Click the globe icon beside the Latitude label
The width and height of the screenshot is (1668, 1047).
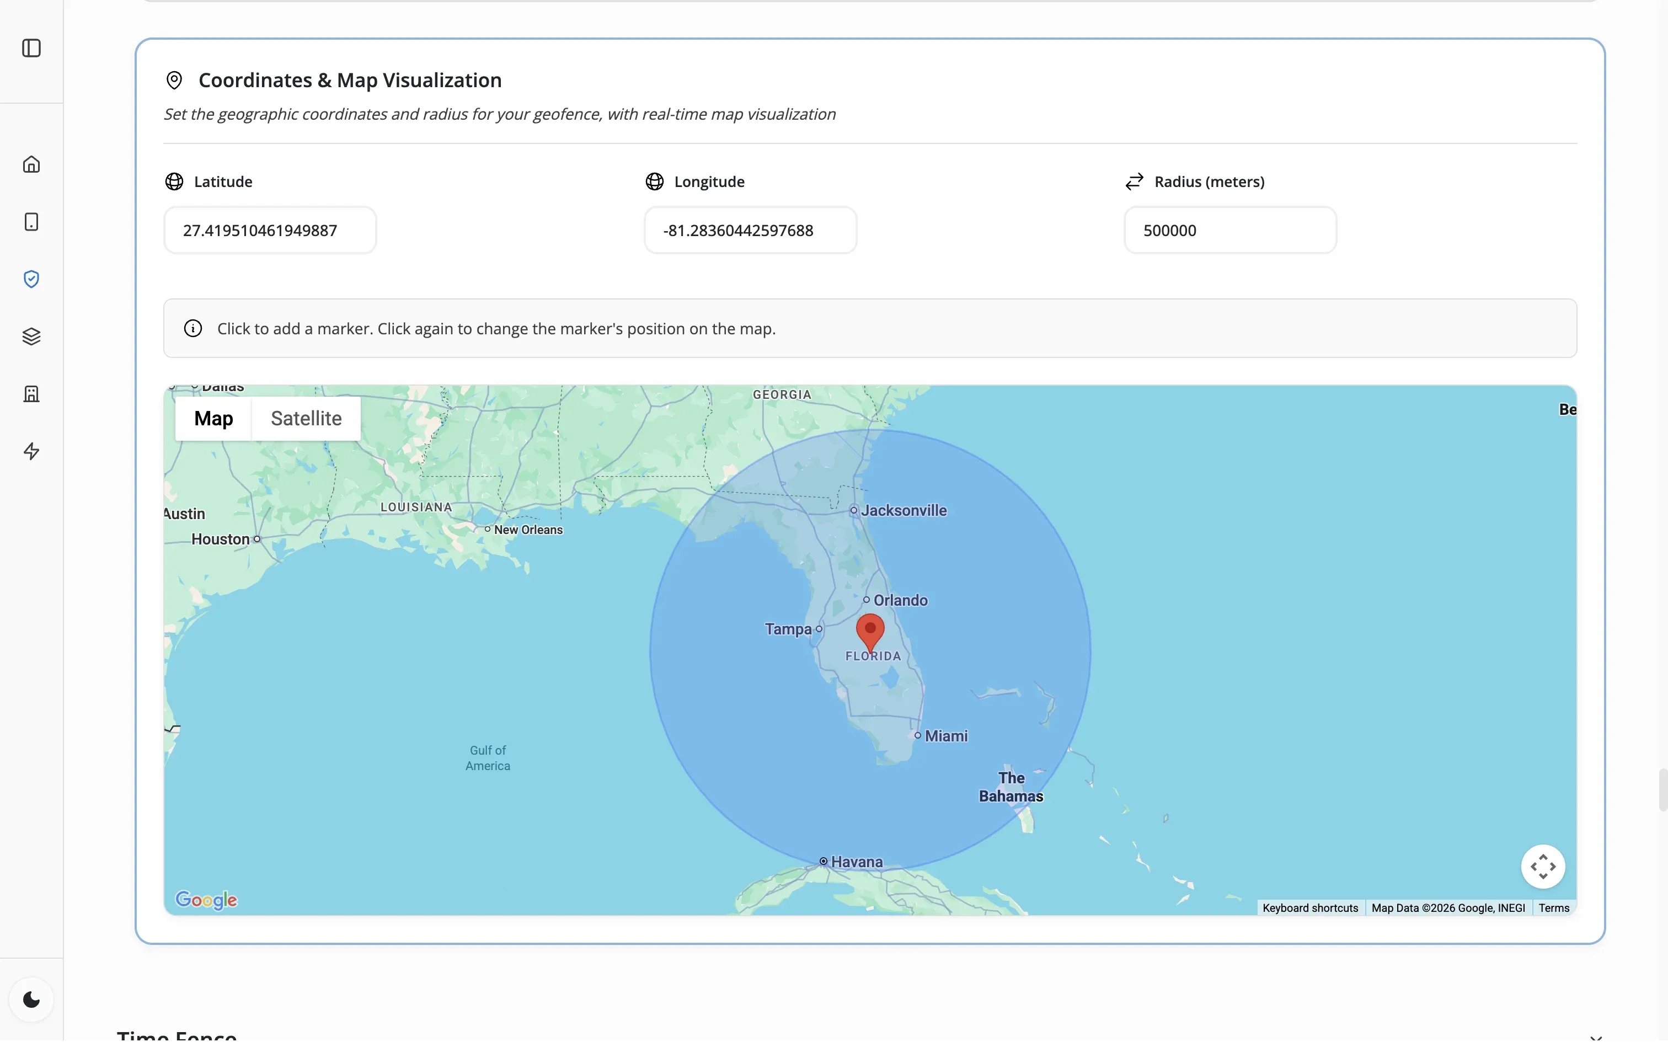pos(174,181)
